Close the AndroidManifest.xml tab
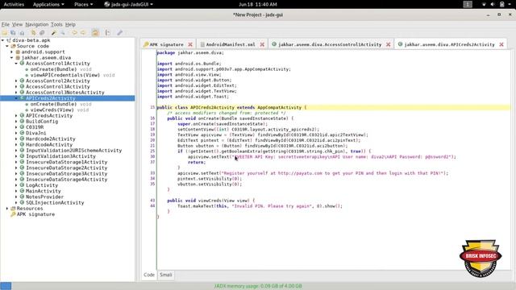This screenshot has width=516, height=290. [x=262, y=44]
